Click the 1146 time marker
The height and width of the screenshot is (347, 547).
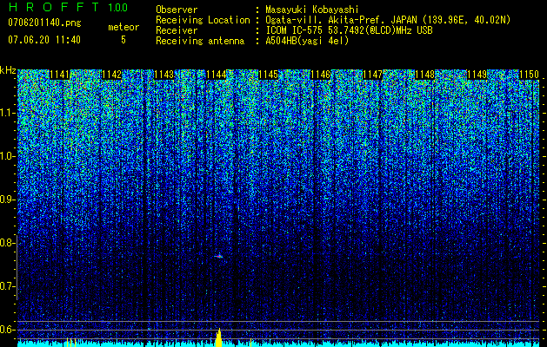point(321,75)
